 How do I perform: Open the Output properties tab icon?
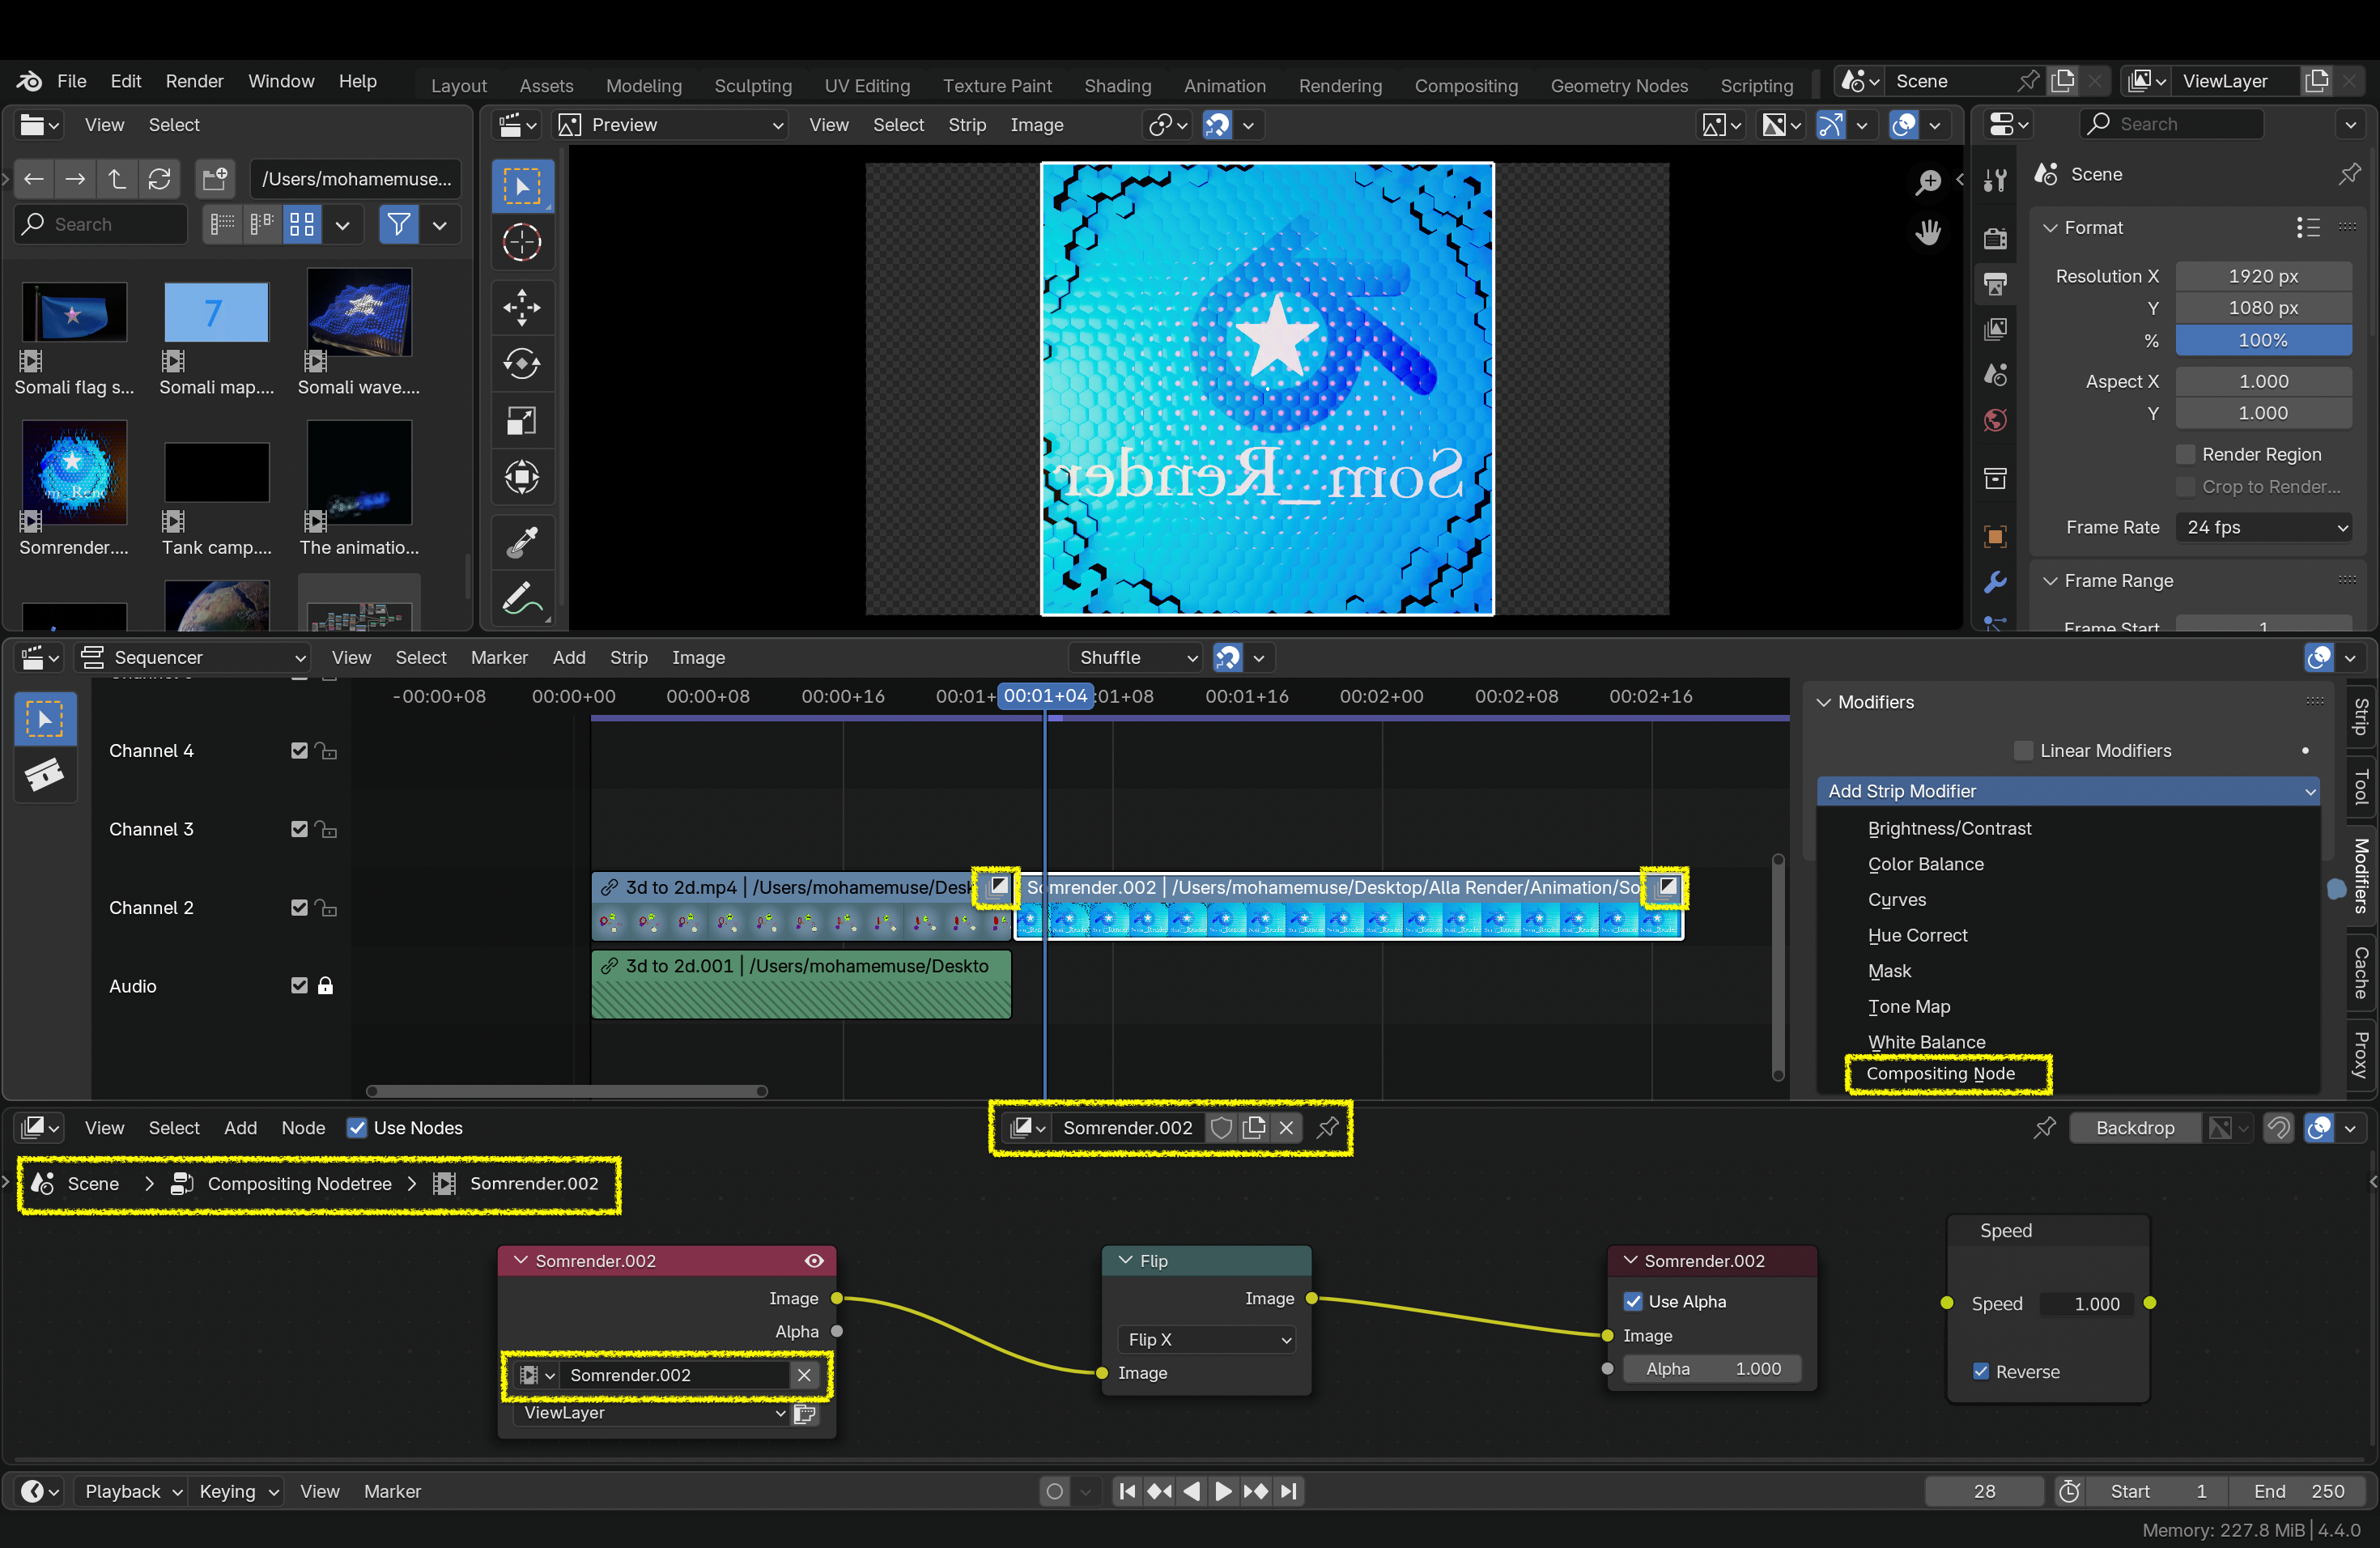click(1995, 284)
